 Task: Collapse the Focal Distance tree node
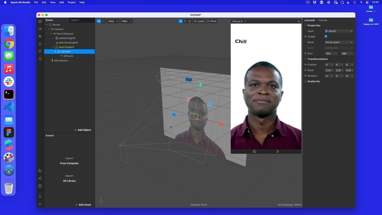51,34
